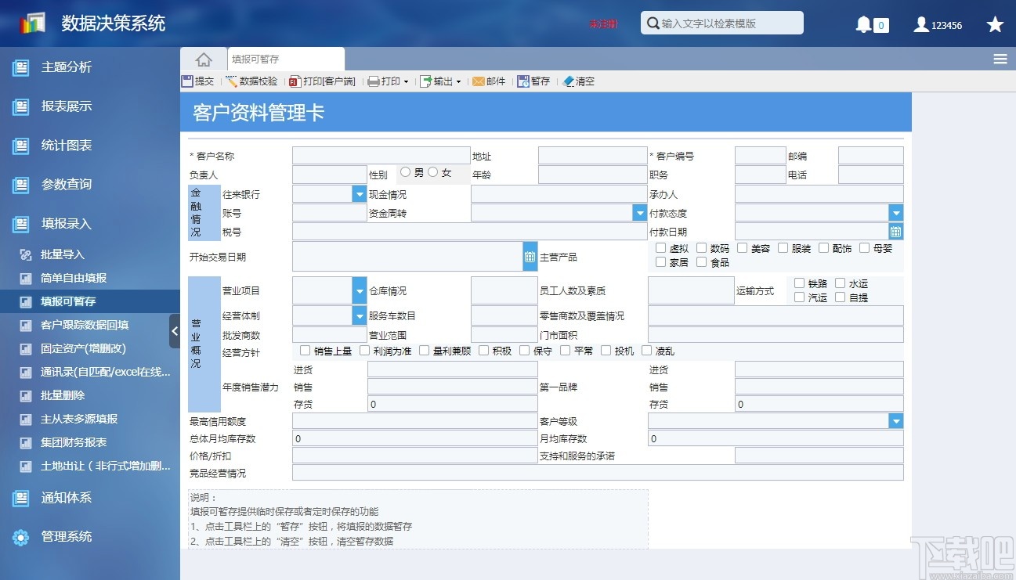Collapse the sidebar using the arrow control

pos(175,330)
